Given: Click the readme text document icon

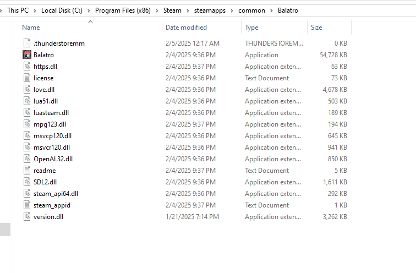Looking at the screenshot, I should (27, 170).
